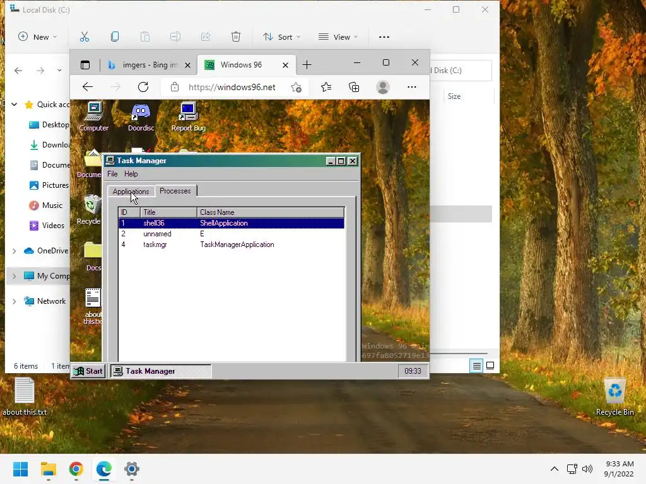Select Videos in File Explorer sidebar

point(47,226)
